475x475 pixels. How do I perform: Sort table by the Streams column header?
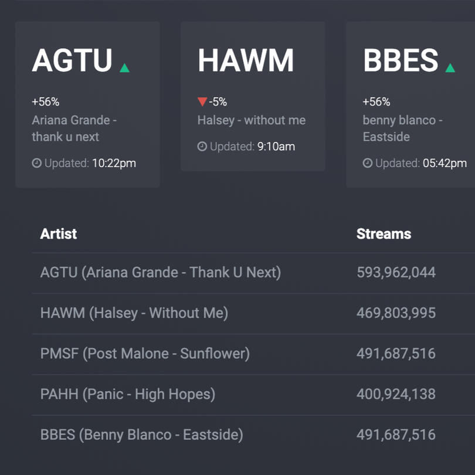pyautogui.click(x=384, y=234)
